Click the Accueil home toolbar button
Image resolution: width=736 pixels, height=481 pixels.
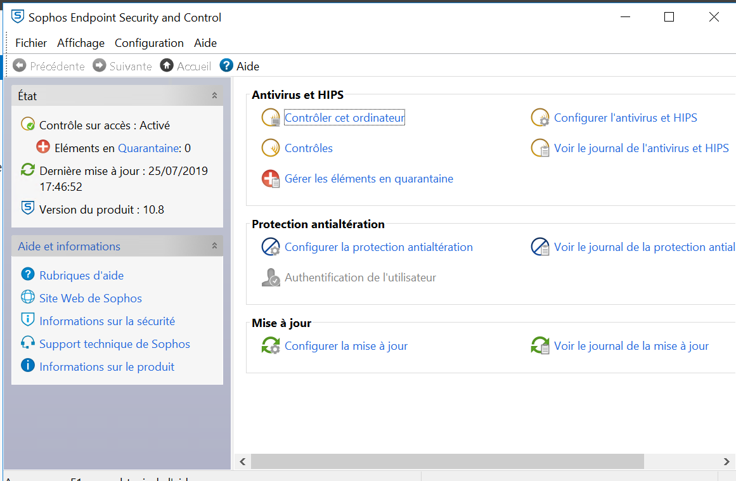click(186, 66)
